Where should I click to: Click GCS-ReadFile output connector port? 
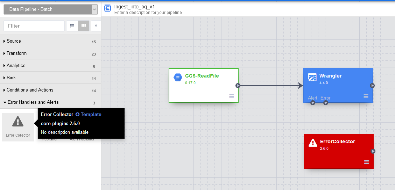coord(238,86)
